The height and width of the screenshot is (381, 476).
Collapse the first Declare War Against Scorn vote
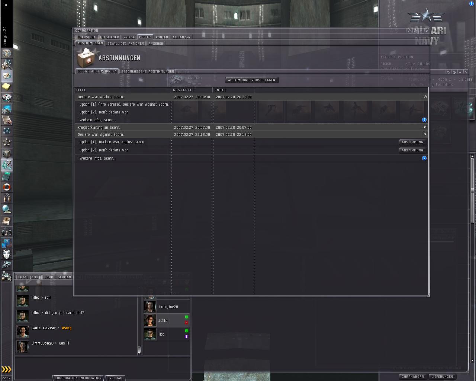point(425,97)
